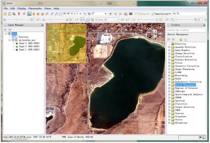Image resolution: width=210 pixels, height=143 pixels.
Task: Click the crosshair cursor value tool
Action: pyautogui.click(x=24, y=14)
